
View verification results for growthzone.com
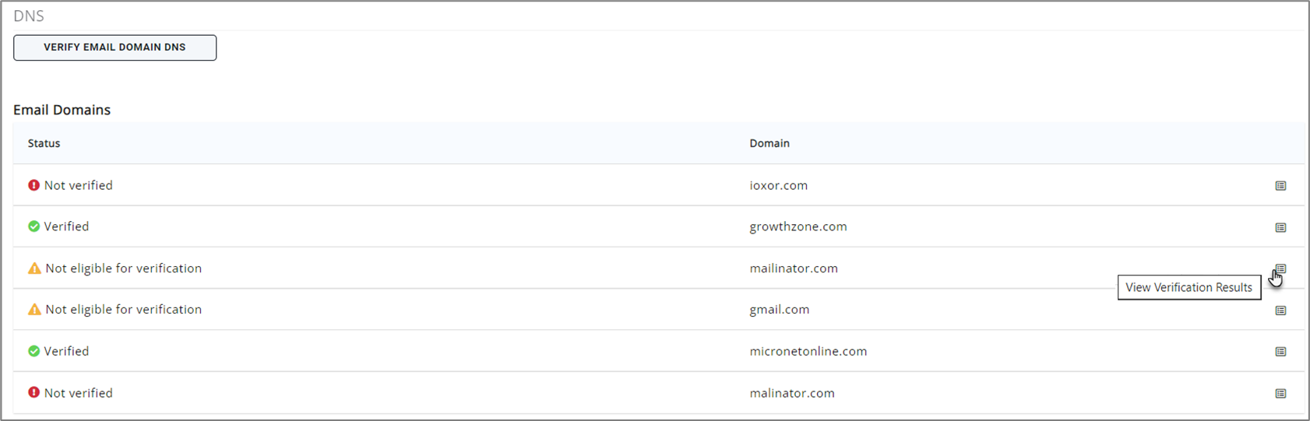point(1280,227)
